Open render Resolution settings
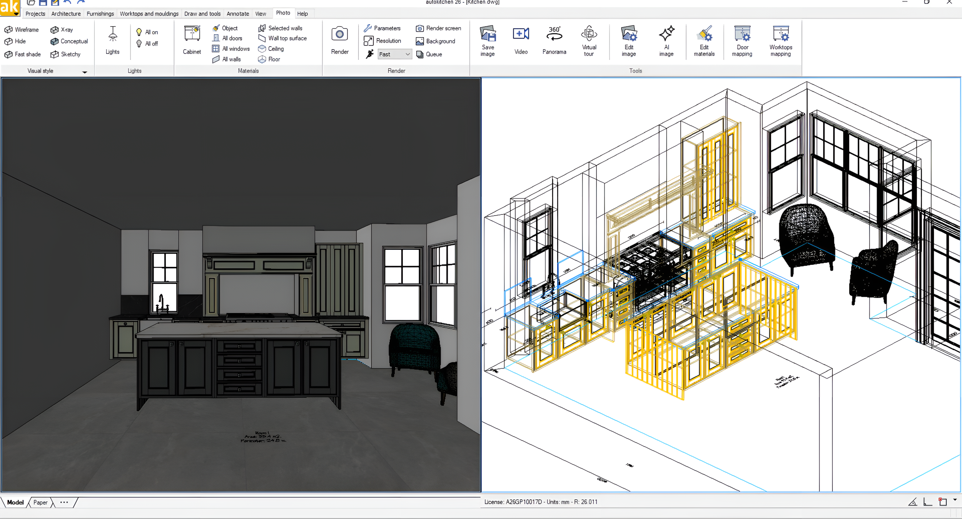 (382, 41)
